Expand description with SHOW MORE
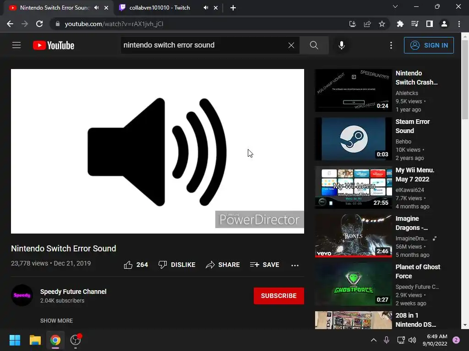Viewport: 469px width, 351px height. pyautogui.click(x=56, y=320)
